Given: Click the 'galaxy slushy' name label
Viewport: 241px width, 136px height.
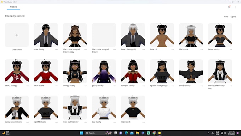Looking at the screenshot, I should pyautogui.click(x=97, y=86).
